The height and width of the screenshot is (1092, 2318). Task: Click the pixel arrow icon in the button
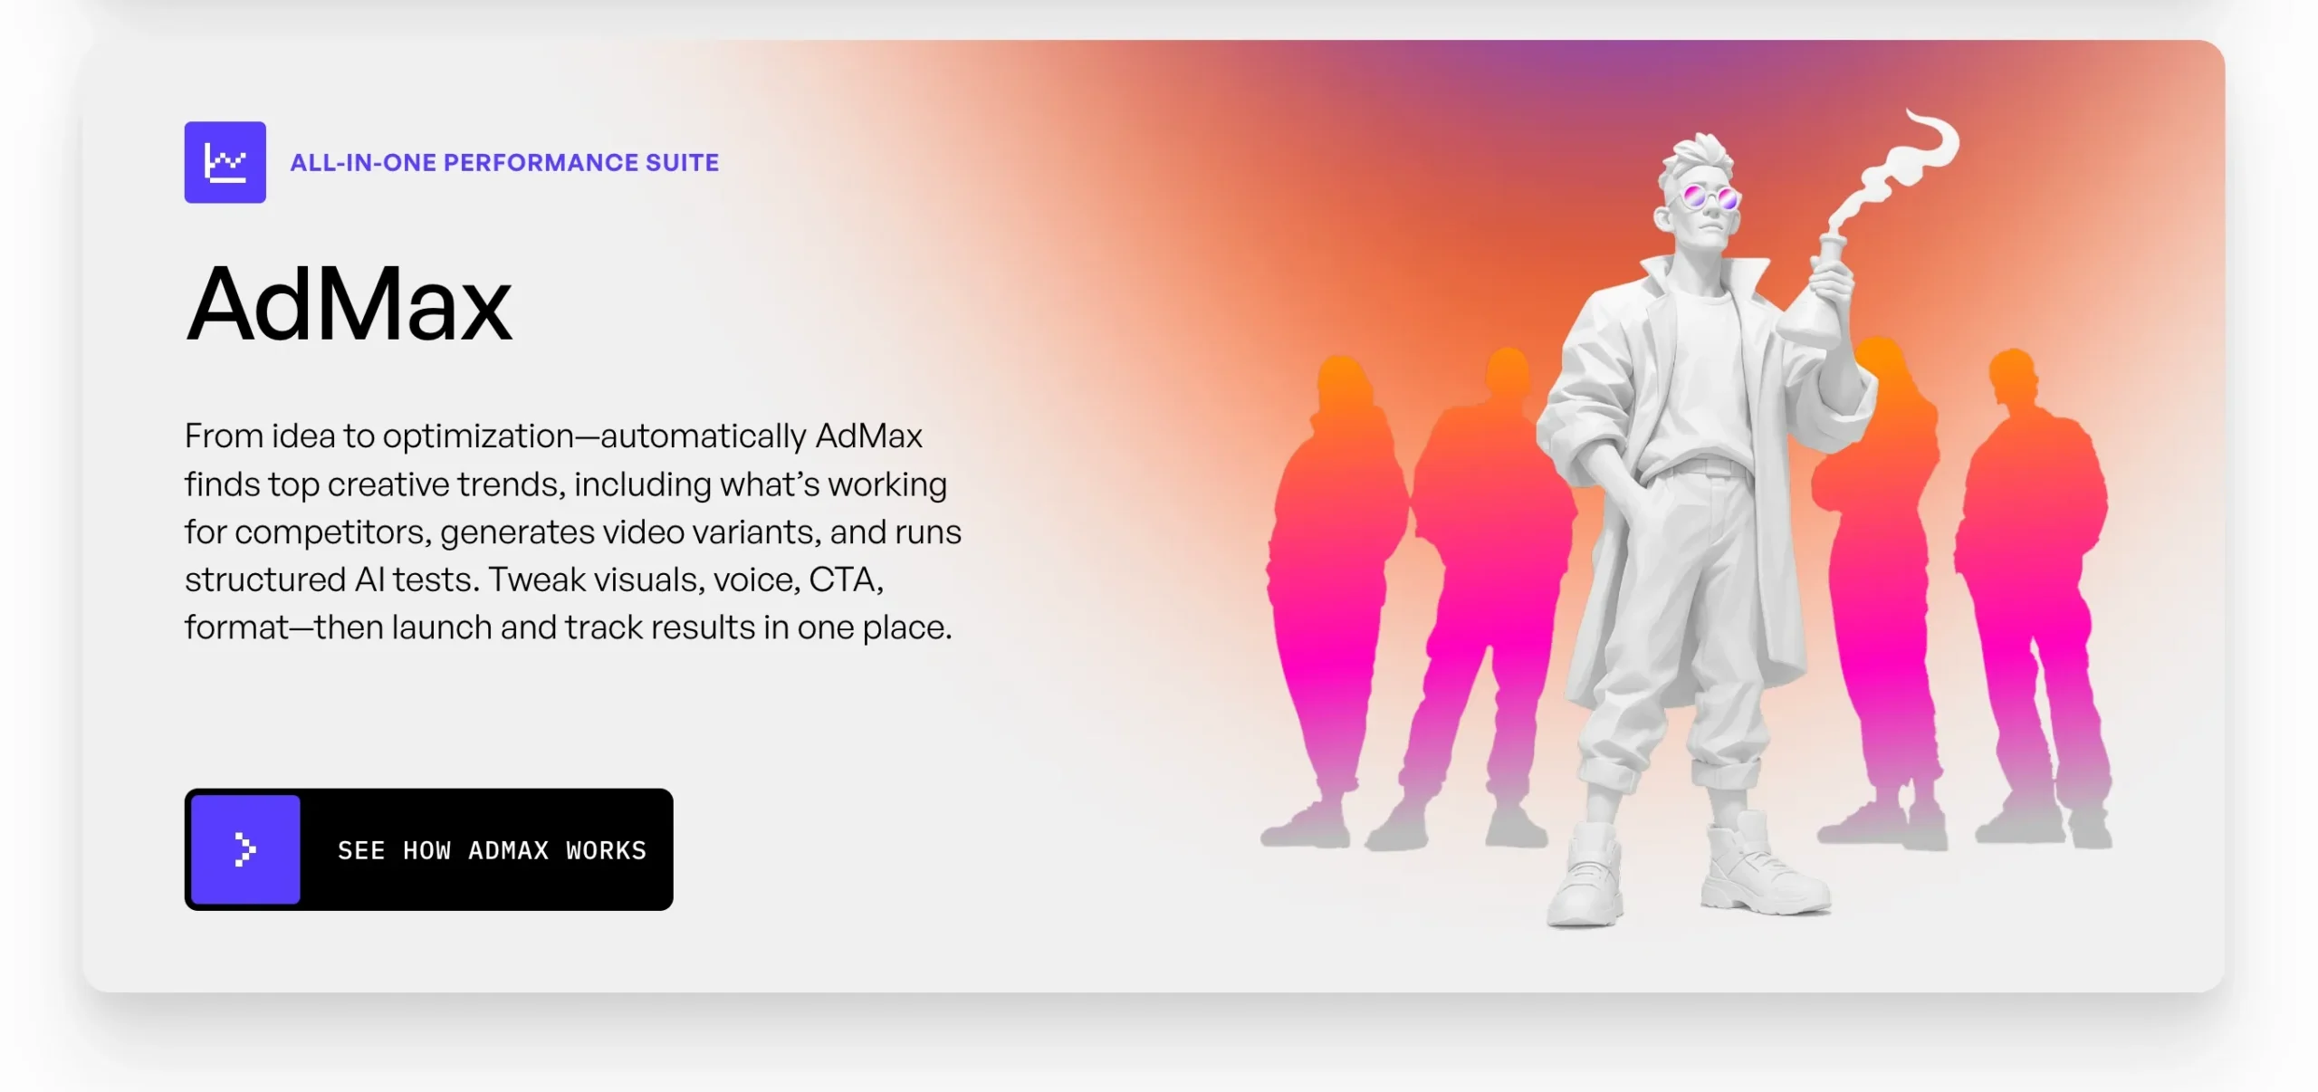click(245, 849)
